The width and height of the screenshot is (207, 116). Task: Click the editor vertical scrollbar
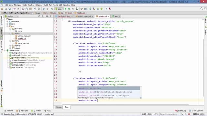coord(203,68)
